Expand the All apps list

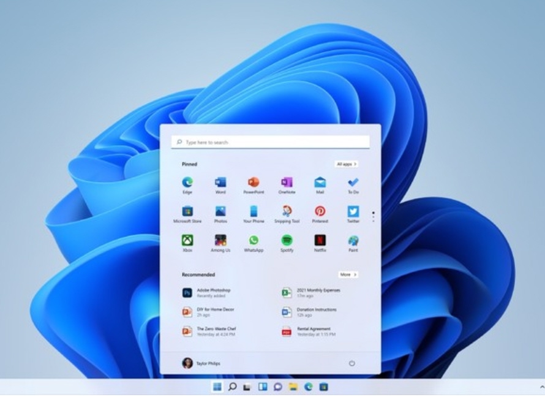[347, 164]
